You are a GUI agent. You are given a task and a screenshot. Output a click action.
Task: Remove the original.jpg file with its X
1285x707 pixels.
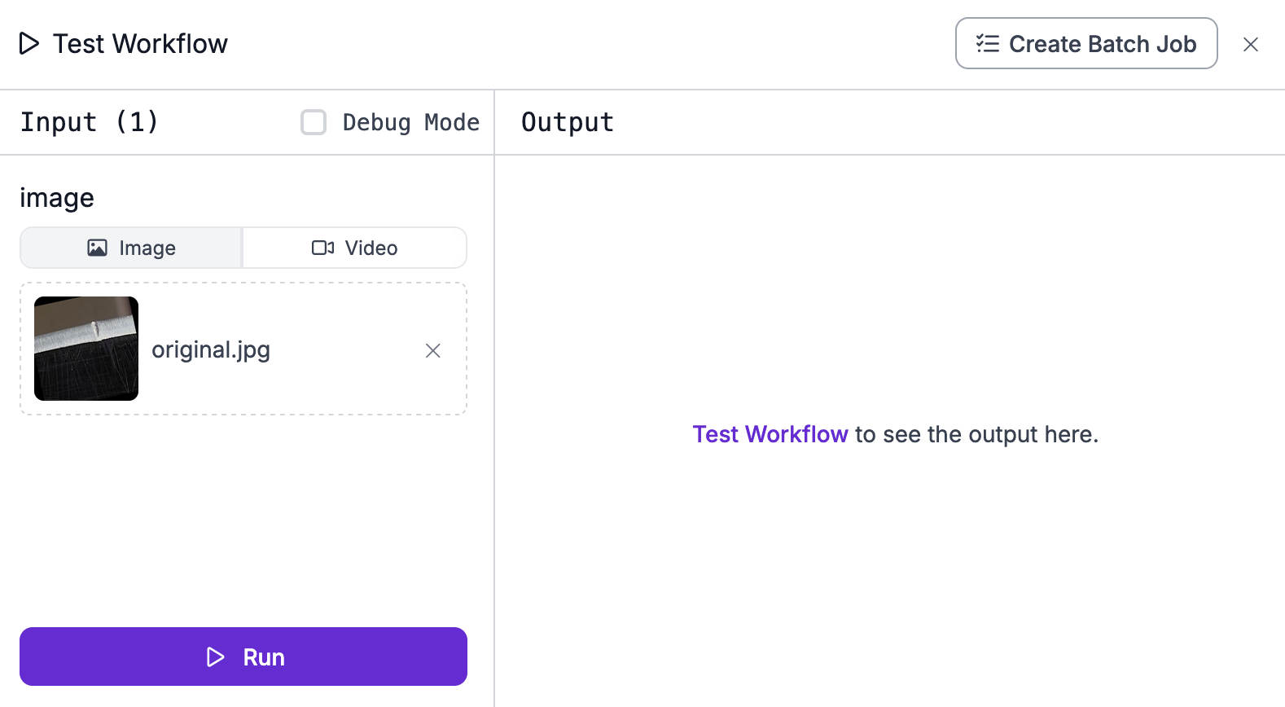point(433,350)
